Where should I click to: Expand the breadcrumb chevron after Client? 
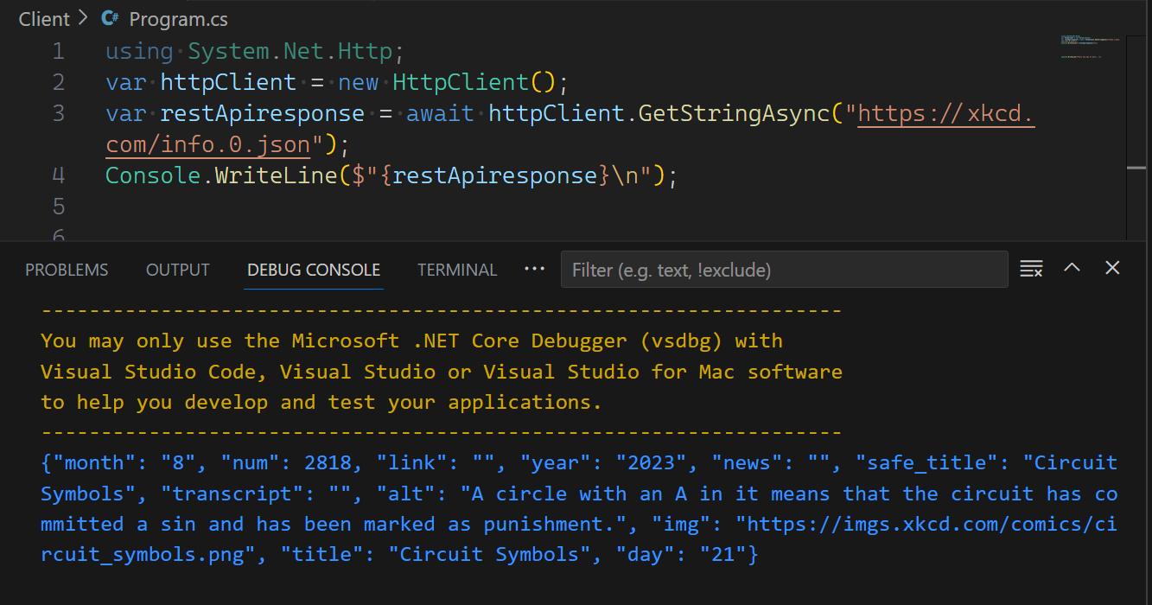pos(83,18)
